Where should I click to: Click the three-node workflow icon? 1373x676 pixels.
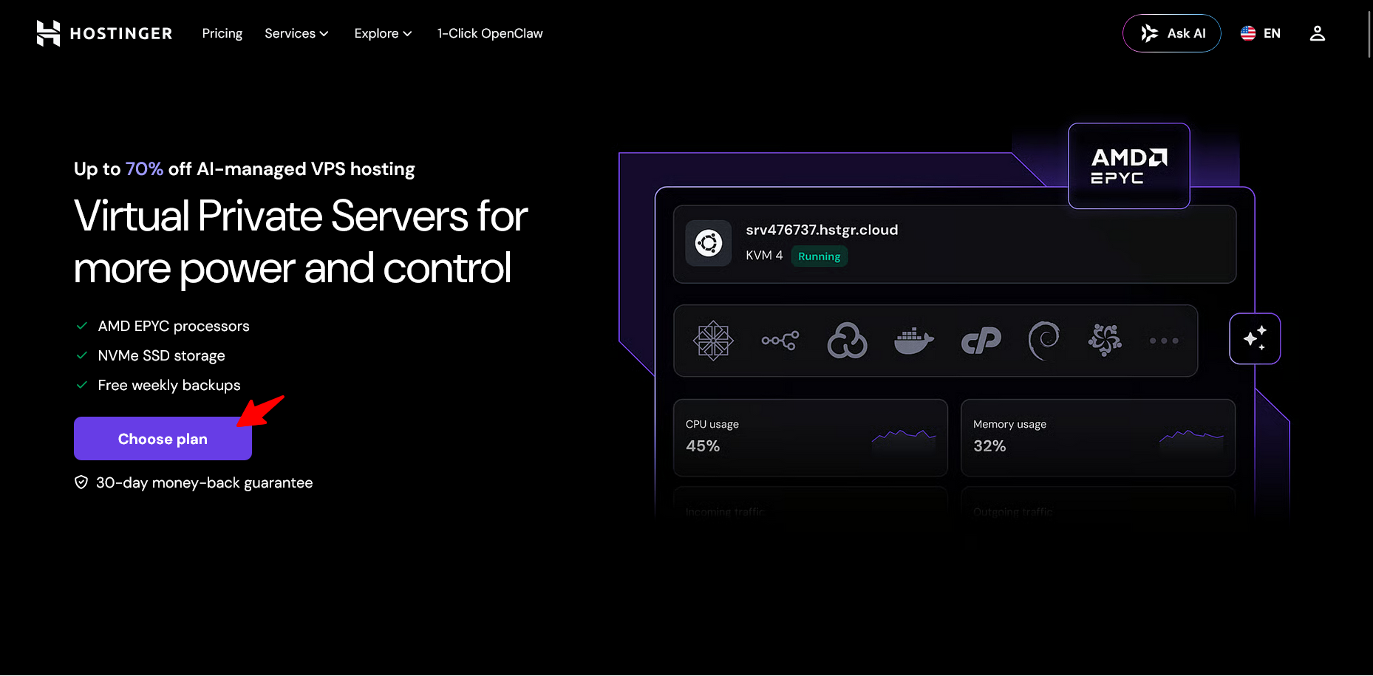pyautogui.click(x=780, y=341)
